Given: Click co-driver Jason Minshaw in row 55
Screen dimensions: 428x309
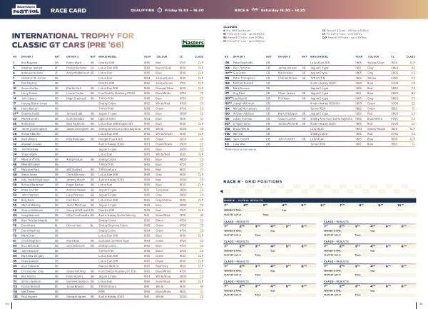Looking at the screenshot, I should pyautogui.click(x=76, y=205).
